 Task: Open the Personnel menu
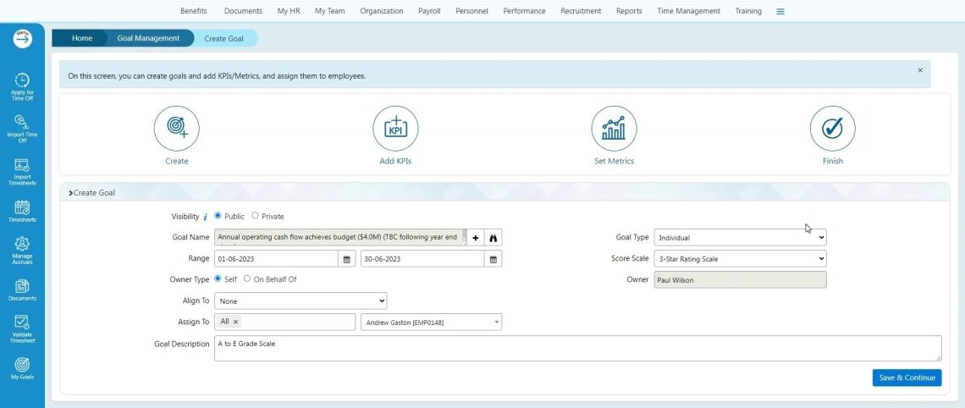tap(472, 11)
